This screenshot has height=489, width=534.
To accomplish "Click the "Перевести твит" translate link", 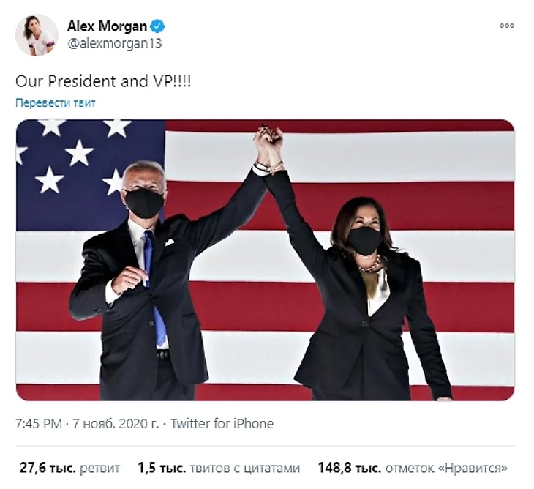I will (x=56, y=103).
